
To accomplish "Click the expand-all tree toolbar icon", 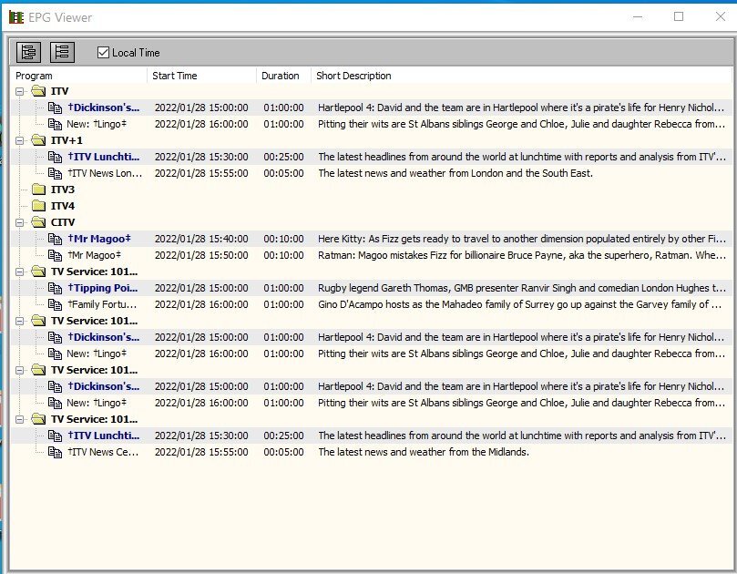I will pos(28,52).
